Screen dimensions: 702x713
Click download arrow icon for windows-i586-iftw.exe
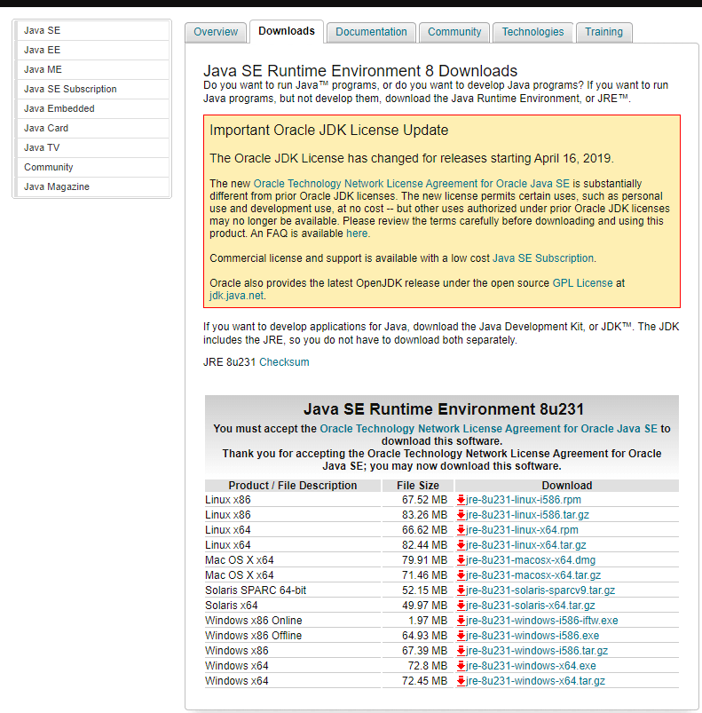[x=461, y=621]
